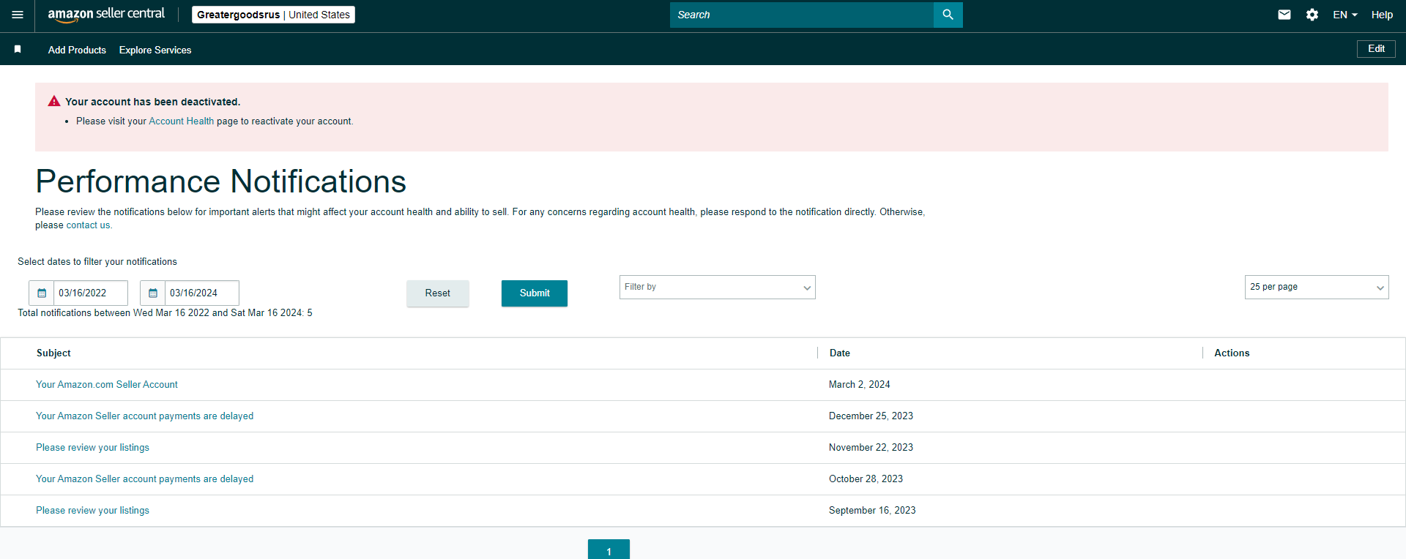Click the search magnifier button
The image size is (1406, 559).
tap(948, 15)
